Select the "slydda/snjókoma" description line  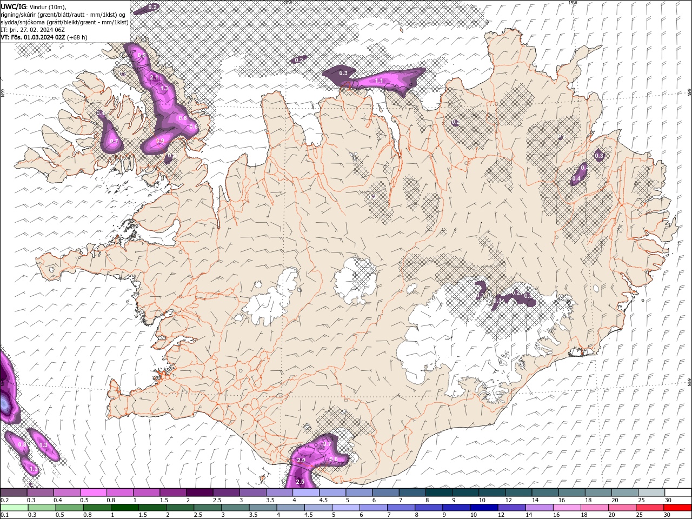pyautogui.click(x=65, y=22)
